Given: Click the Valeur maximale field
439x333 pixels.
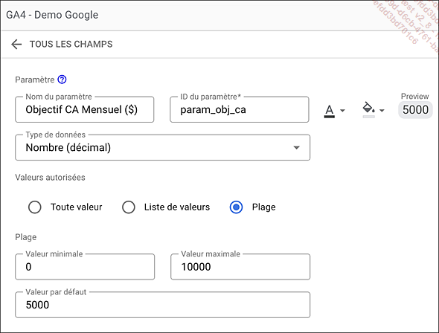Looking at the screenshot, I should coord(240,267).
